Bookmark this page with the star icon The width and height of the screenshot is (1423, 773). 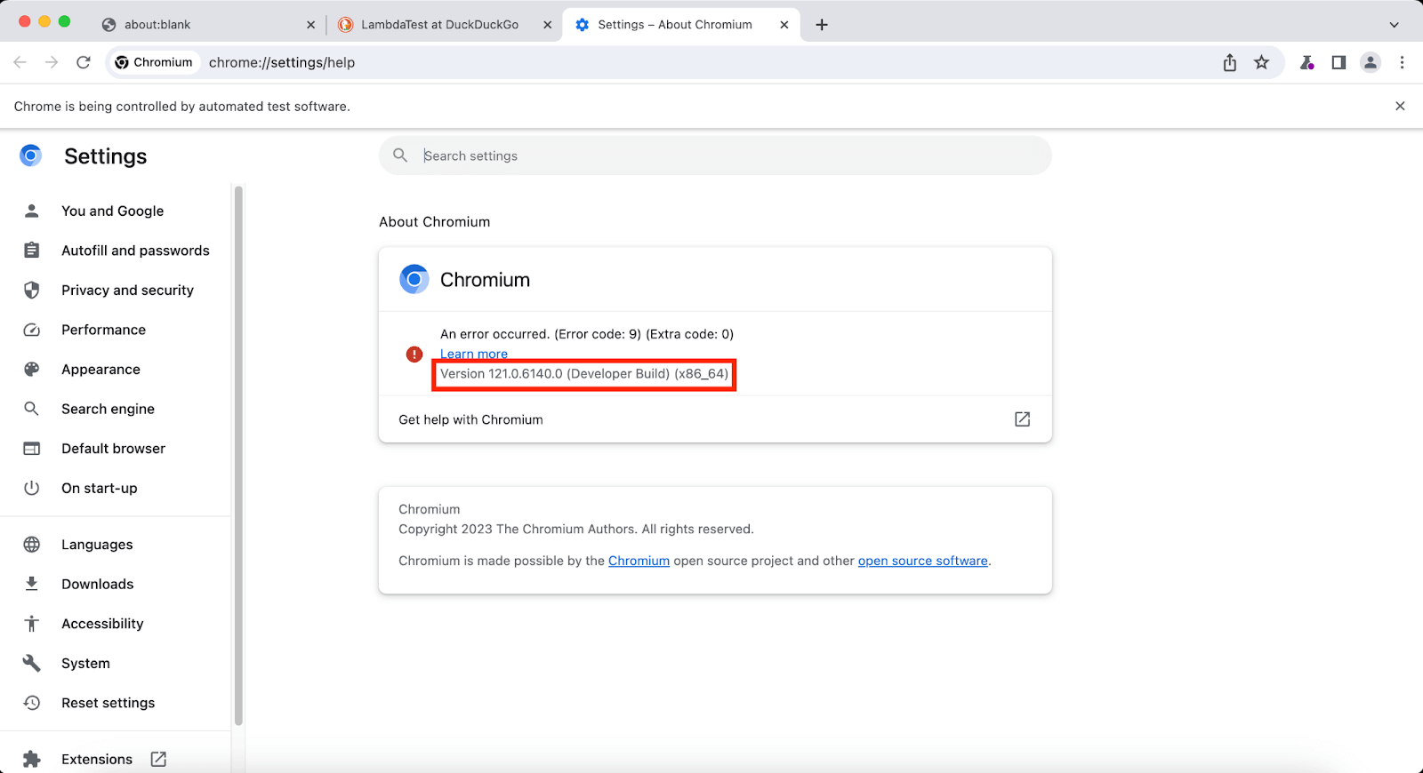tap(1261, 62)
